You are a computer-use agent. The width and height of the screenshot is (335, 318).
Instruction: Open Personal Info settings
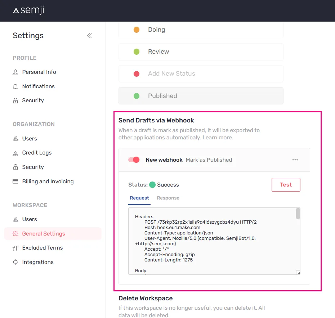[x=39, y=72]
